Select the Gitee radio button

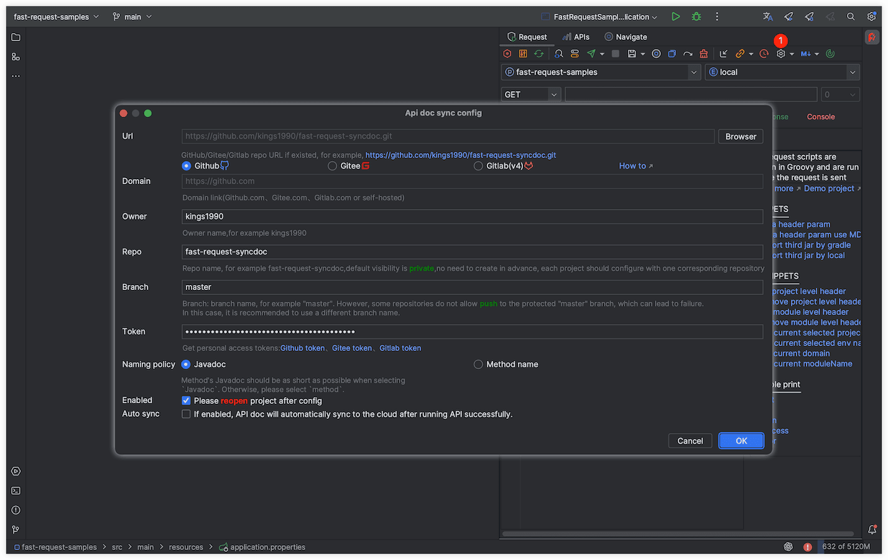(333, 166)
